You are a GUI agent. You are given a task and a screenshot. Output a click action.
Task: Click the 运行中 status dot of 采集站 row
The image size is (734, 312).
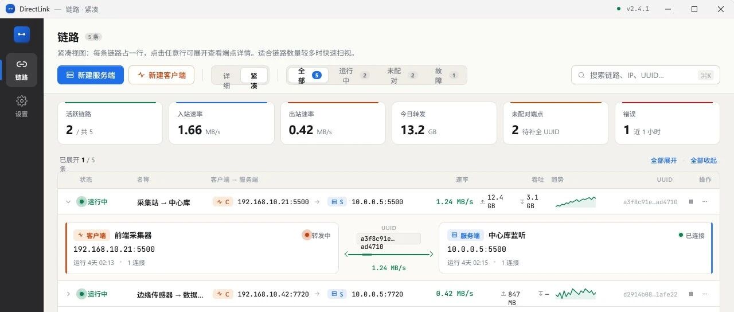pyautogui.click(x=81, y=202)
